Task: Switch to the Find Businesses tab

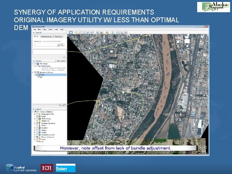Action: tap(46, 36)
